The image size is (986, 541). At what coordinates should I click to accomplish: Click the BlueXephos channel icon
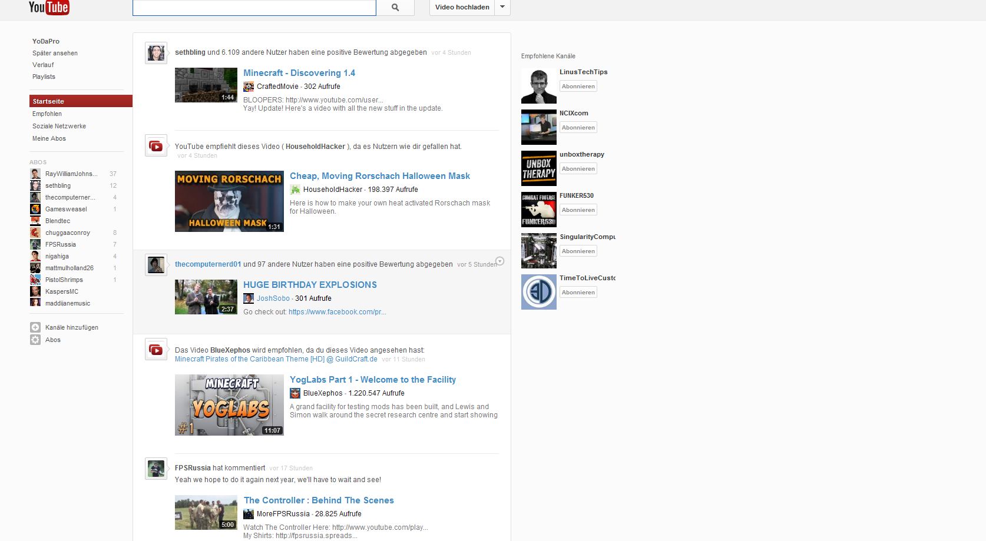click(x=295, y=393)
